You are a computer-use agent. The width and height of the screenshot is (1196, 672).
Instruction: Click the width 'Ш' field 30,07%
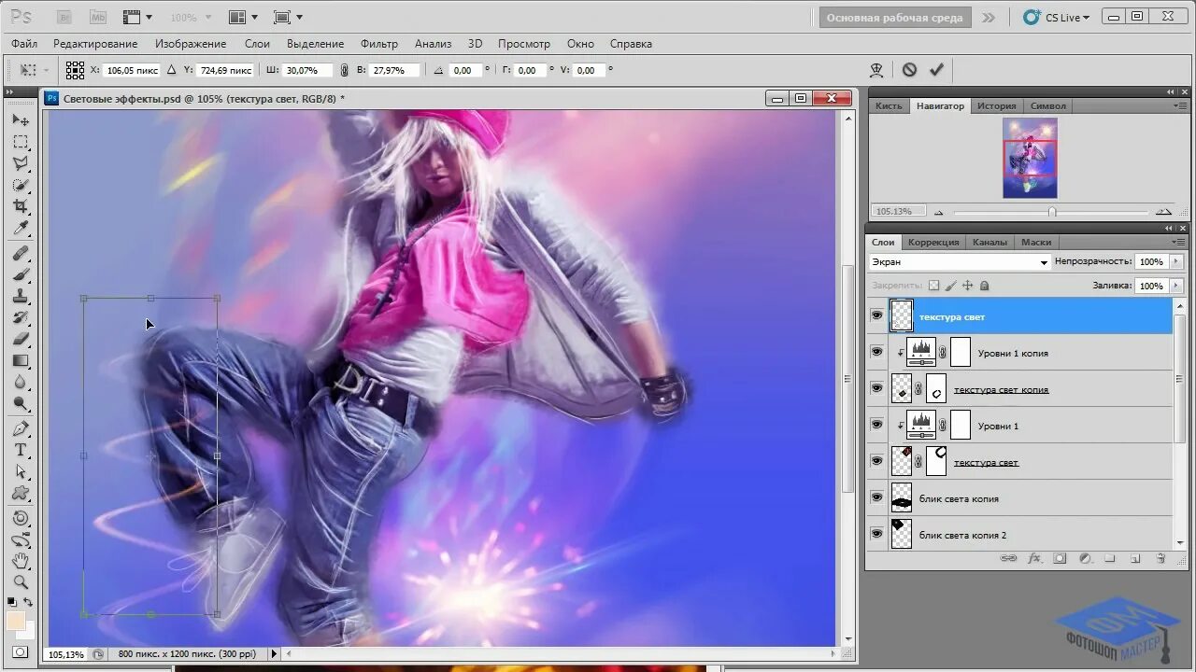(307, 70)
